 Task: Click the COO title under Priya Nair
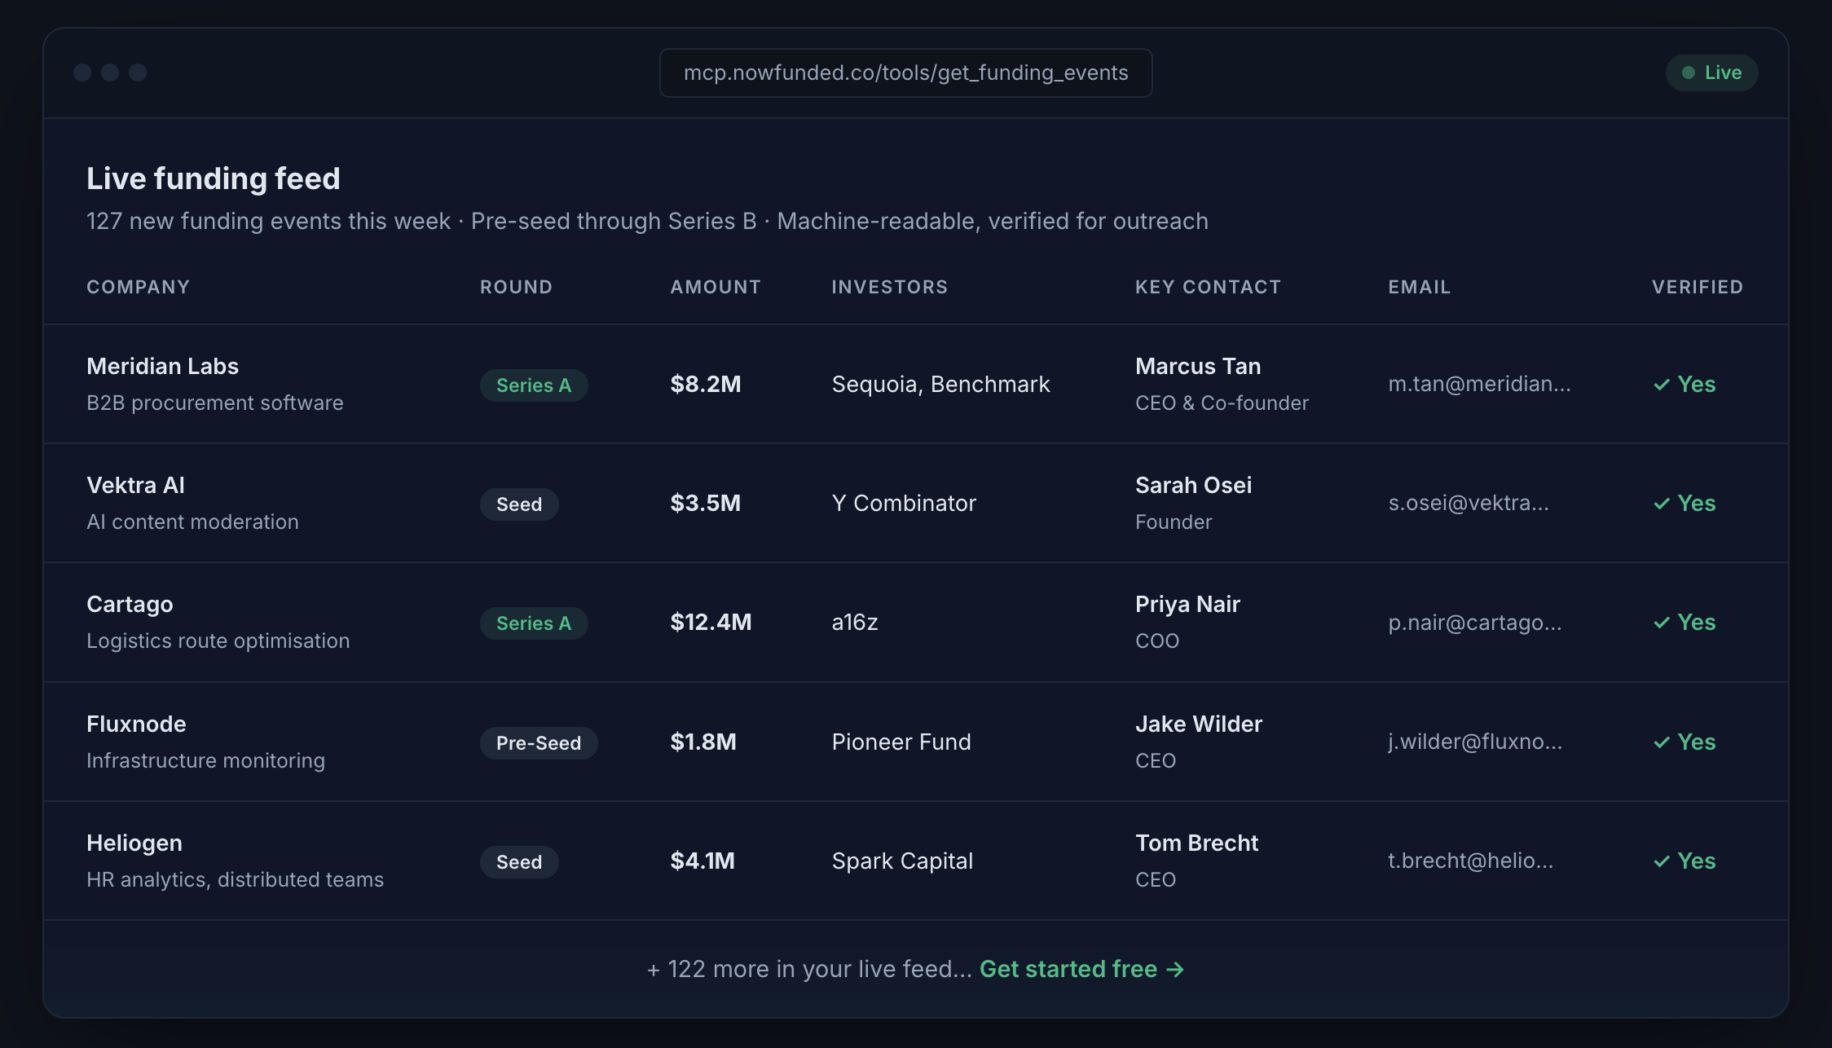point(1157,641)
